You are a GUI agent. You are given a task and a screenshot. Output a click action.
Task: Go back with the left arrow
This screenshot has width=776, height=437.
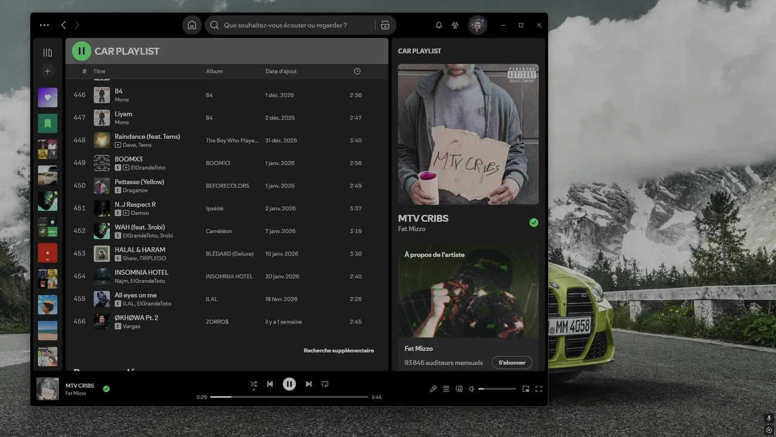pyautogui.click(x=63, y=25)
